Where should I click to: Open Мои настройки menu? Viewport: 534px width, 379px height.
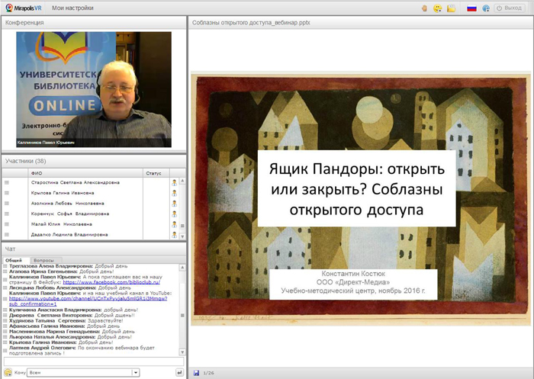coord(72,8)
